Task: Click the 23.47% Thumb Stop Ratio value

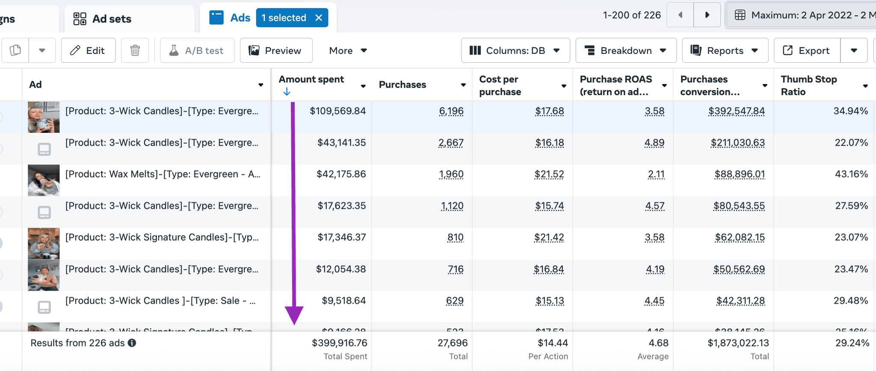Action: (851, 269)
